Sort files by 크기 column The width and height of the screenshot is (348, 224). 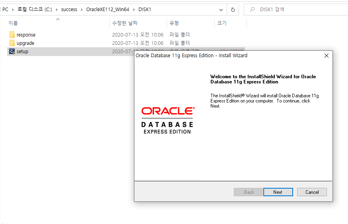222,23
